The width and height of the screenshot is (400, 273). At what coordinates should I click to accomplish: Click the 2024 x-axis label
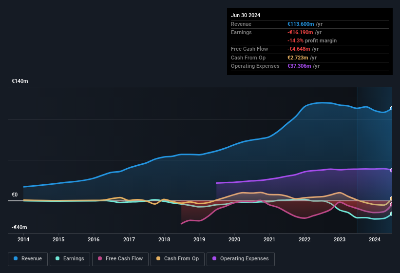coord(375,239)
